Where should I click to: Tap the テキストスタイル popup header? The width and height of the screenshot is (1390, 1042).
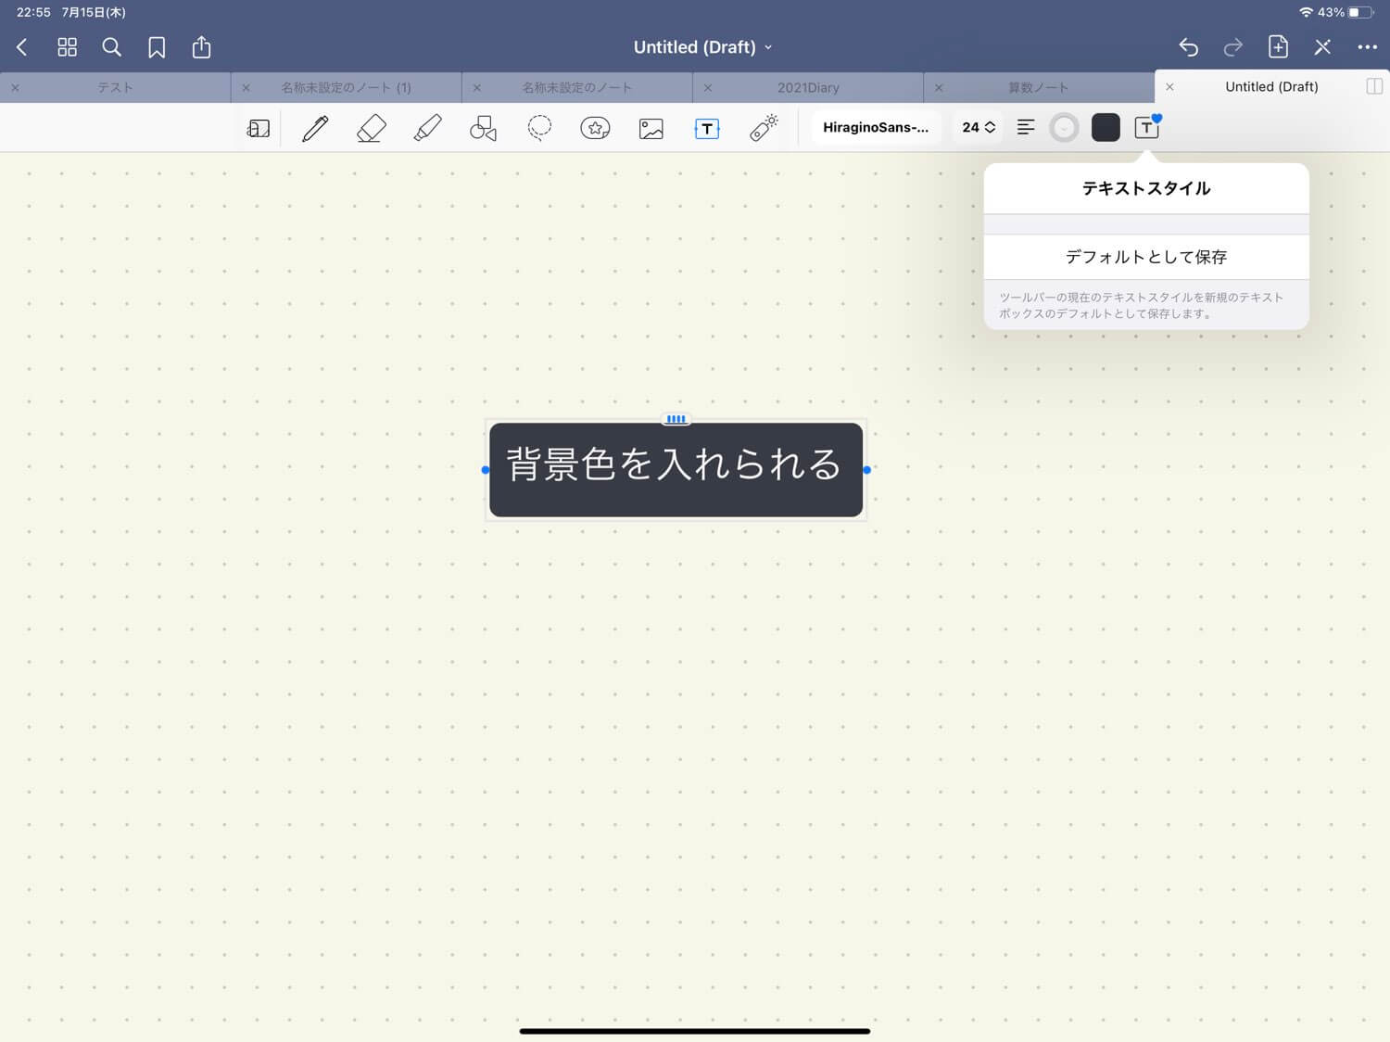(1146, 188)
